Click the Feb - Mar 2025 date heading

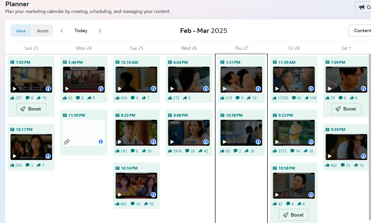[204, 31]
